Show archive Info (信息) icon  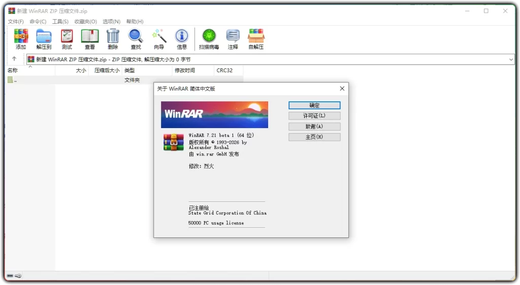pyautogui.click(x=182, y=39)
